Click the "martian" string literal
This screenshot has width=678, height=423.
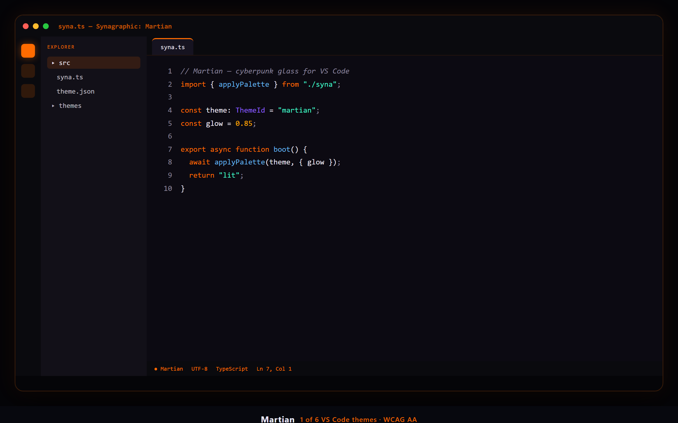pos(297,110)
